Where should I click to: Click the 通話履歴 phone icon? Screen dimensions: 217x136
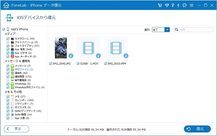tap(12, 76)
